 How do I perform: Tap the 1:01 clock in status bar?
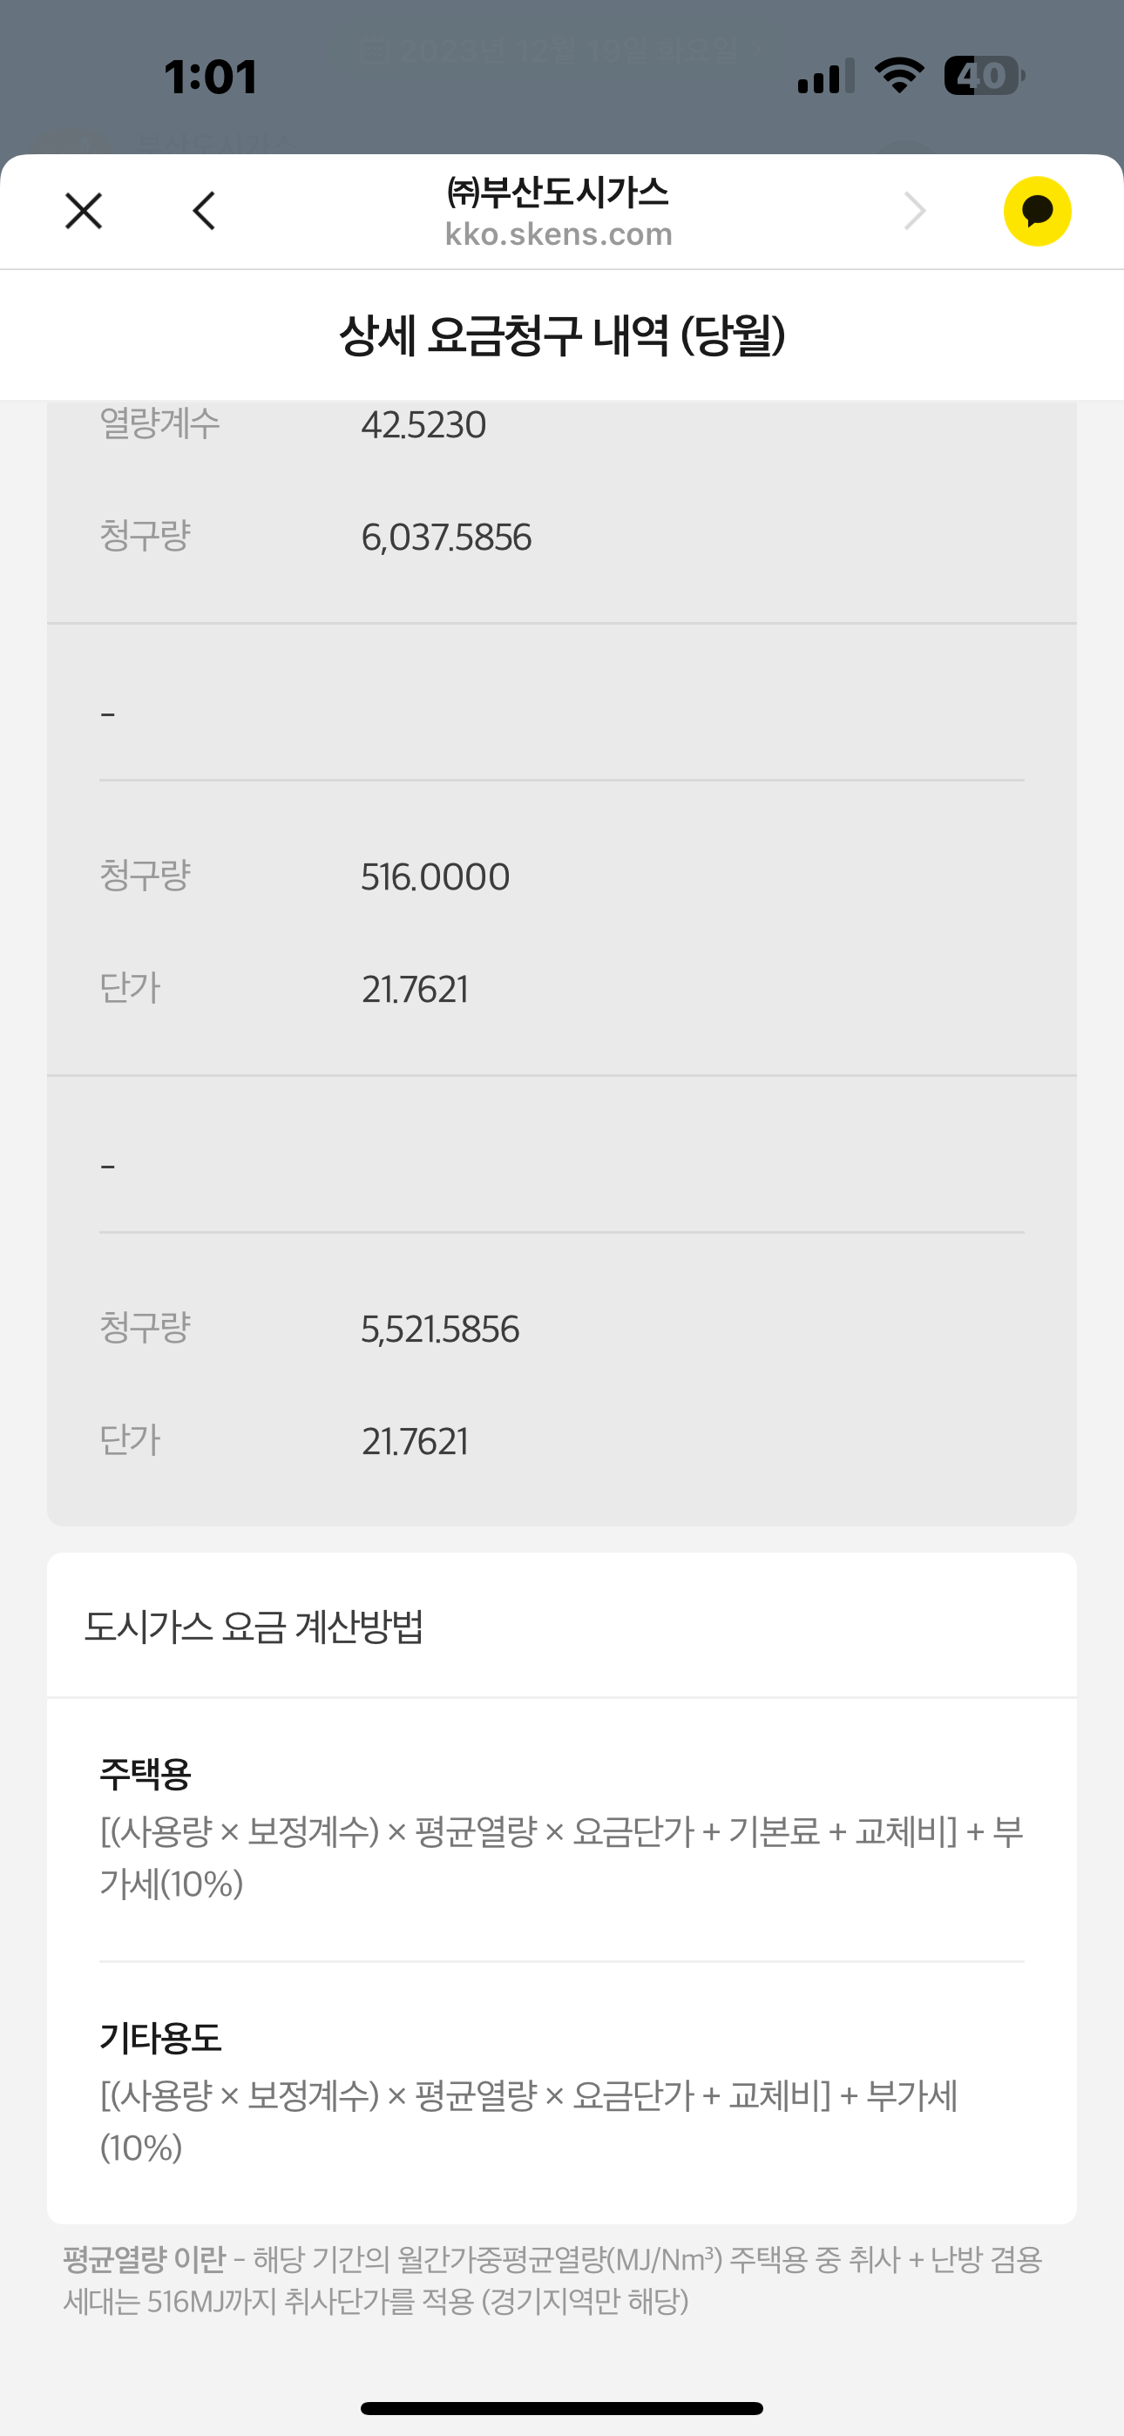point(210,78)
